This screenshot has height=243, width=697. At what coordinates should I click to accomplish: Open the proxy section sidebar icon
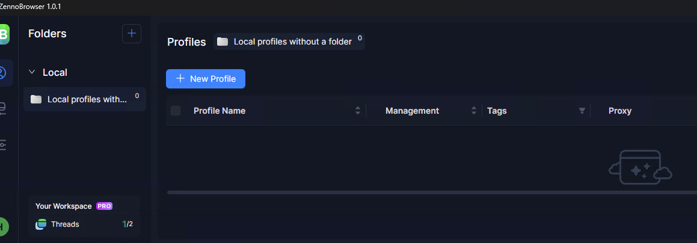tap(3, 109)
